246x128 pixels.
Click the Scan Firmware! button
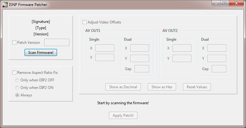tap(41, 53)
